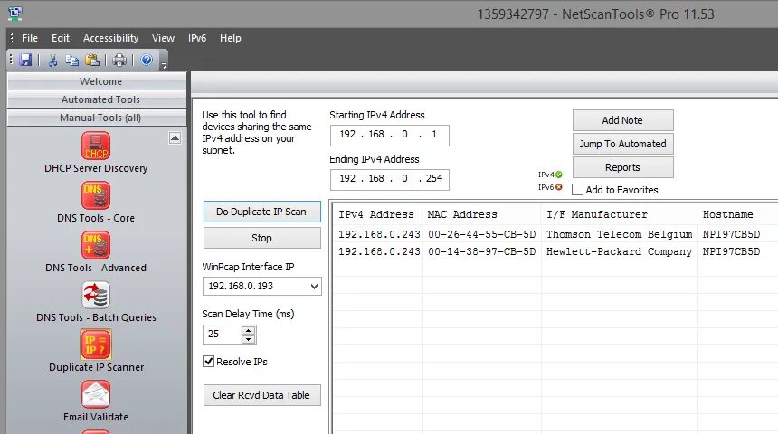
Task: Open the DHCP Server Discovery tool
Action: (96, 146)
